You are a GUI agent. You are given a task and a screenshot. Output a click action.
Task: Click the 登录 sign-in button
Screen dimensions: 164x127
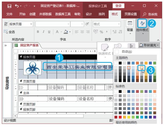click(x=118, y=6)
